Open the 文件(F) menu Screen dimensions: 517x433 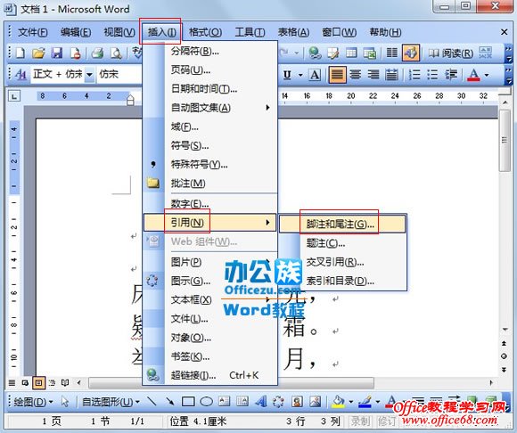tap(33, 32)
